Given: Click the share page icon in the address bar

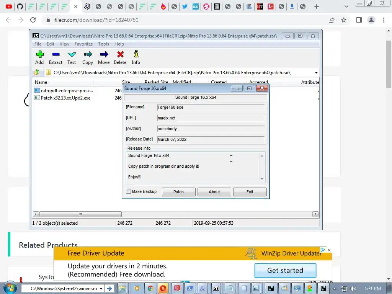Looking at the screenshot, I should [x=332, y=20].
